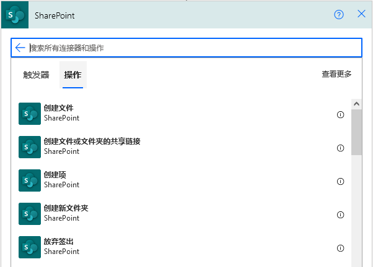The image size is (373, 267).
Task: Click the SharePoint icon beside 创建新文件夹
Action: pos(30,214)
